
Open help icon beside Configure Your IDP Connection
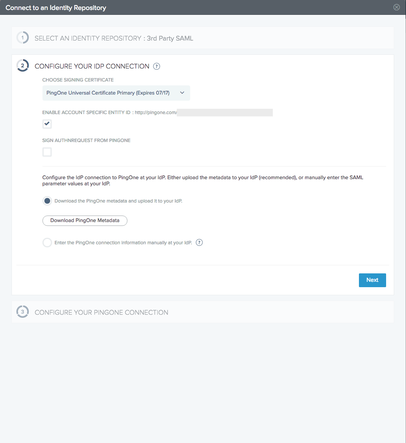(157, 66)
